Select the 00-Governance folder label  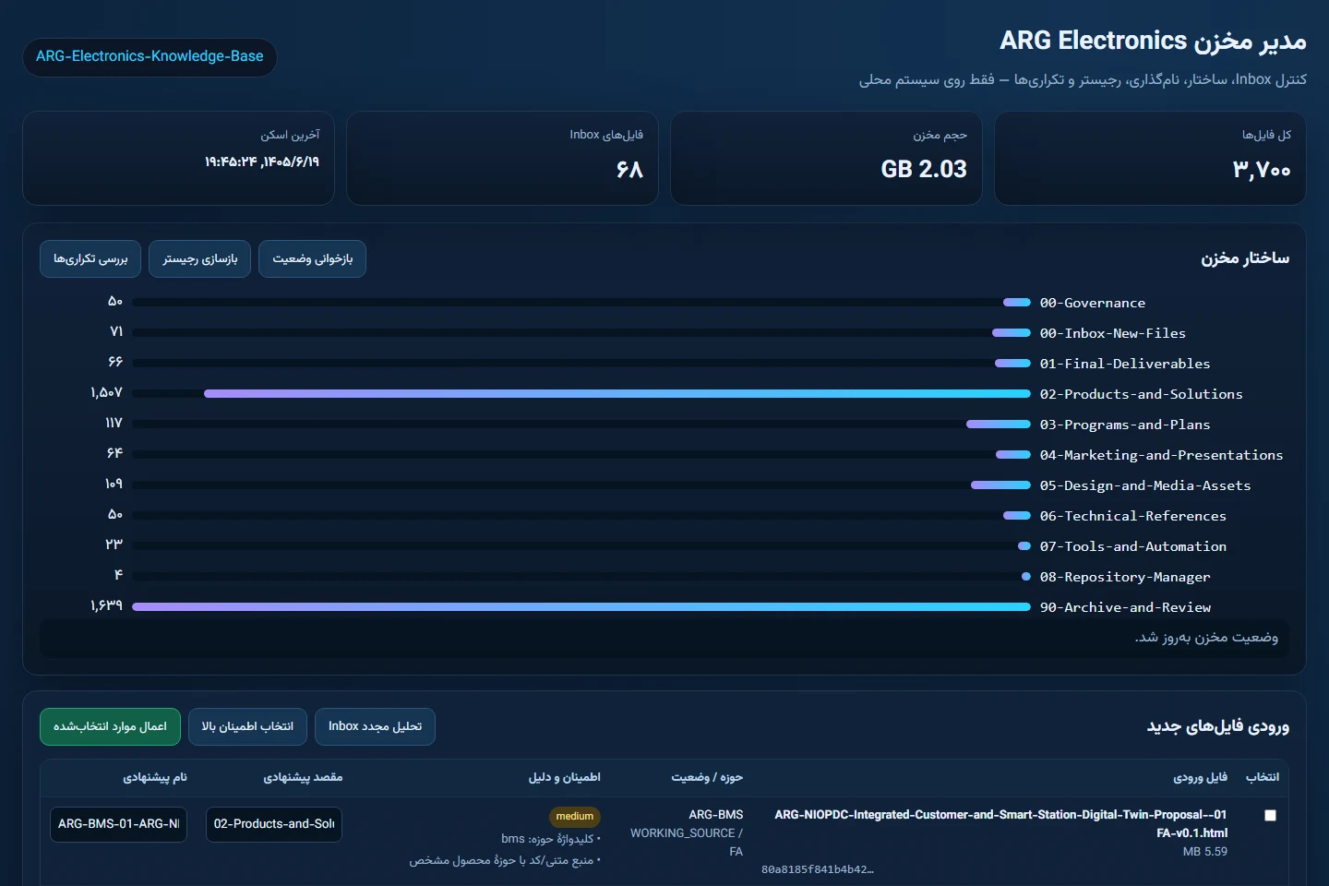coord(1093,303)
